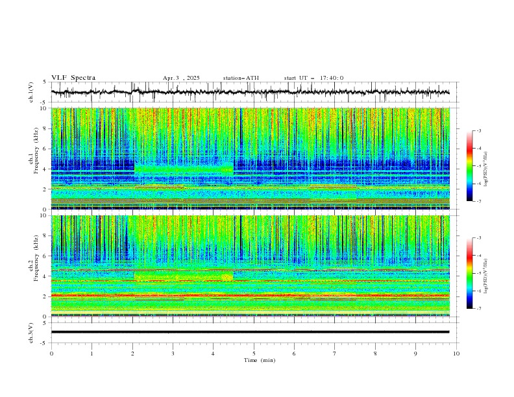Click the "station=ATH" header label
Image resolution: width=514 pixels, height=397 pixels.
tap(241, 78)
